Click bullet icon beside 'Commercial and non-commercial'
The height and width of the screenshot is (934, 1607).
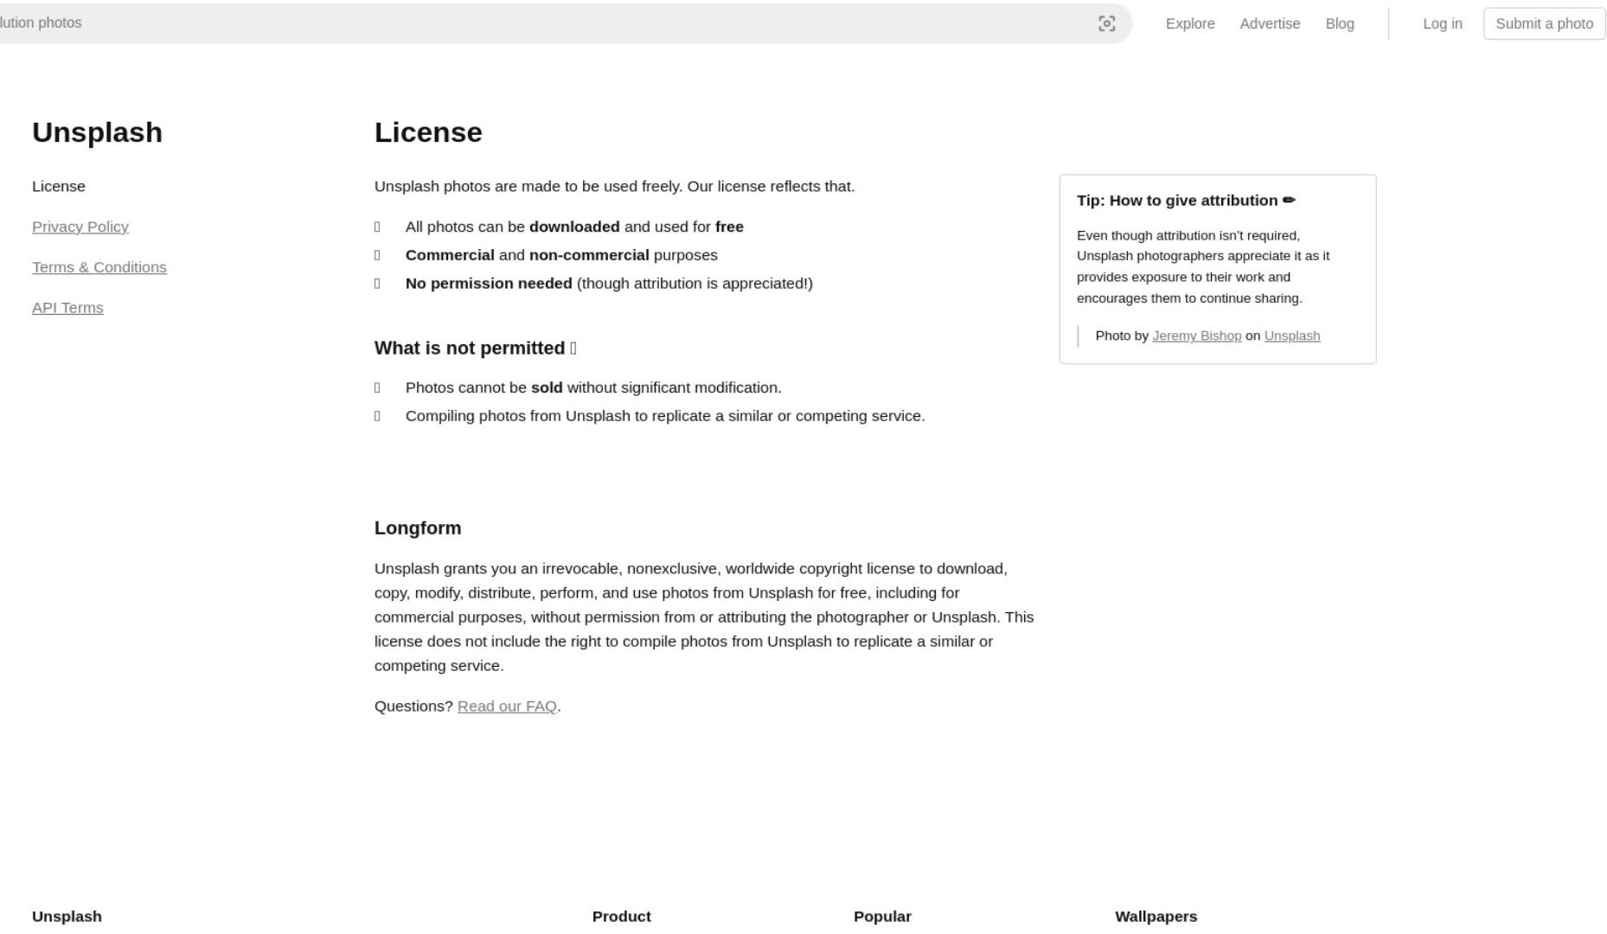(x=377, y=255)
